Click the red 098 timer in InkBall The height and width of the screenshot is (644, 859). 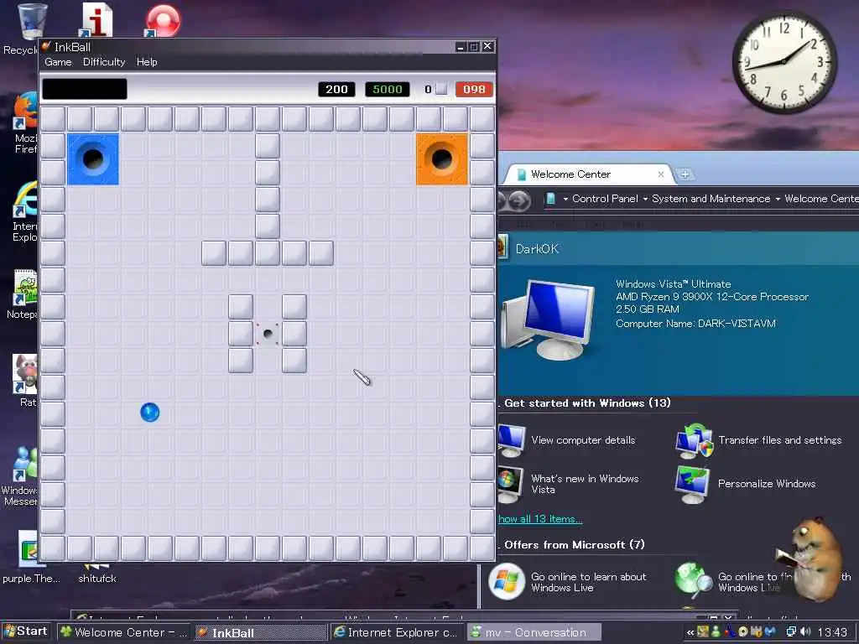(x=474, y=89)
